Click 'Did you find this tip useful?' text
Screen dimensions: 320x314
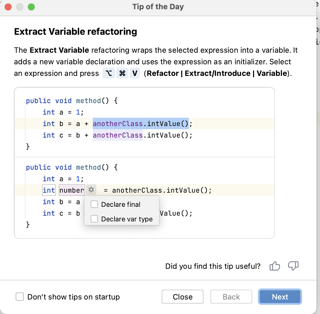(213, 266)
